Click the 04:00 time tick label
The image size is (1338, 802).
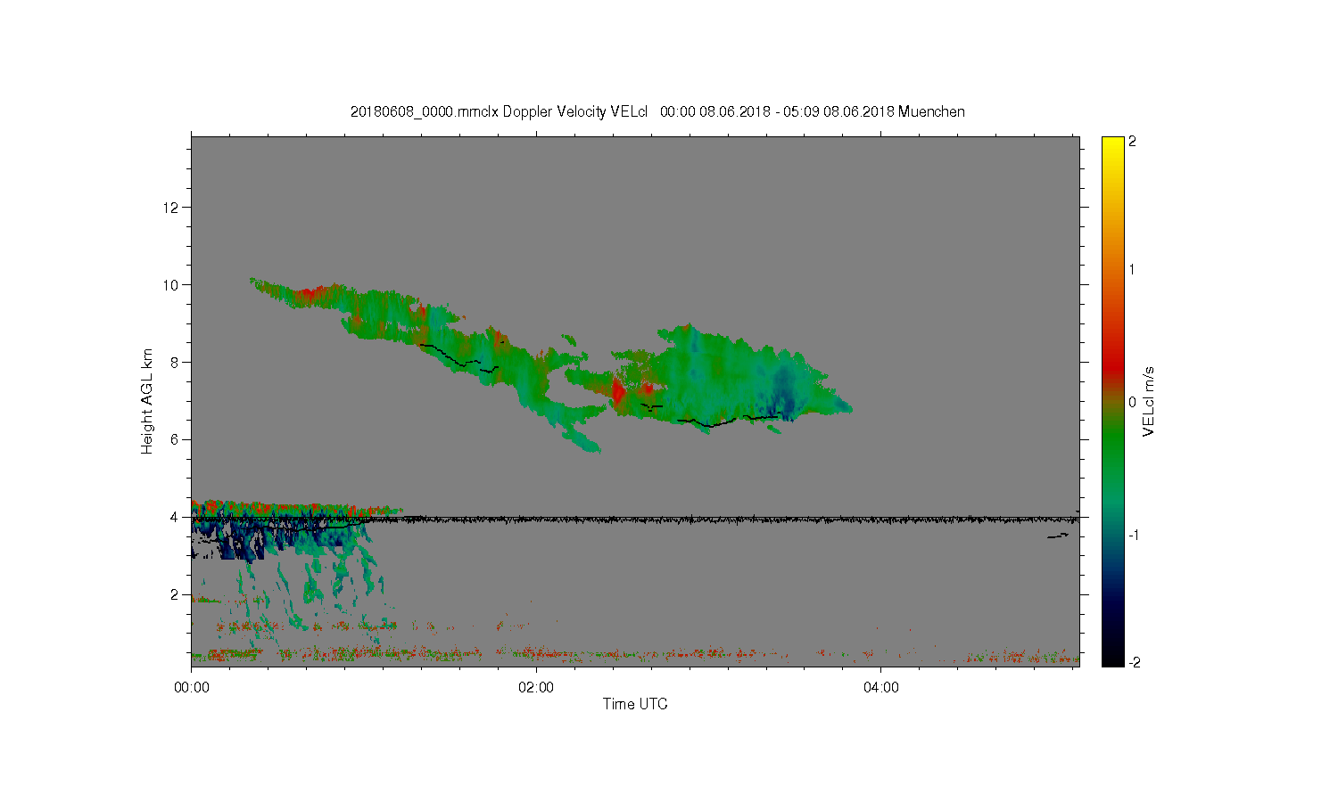tap(881, 687)
